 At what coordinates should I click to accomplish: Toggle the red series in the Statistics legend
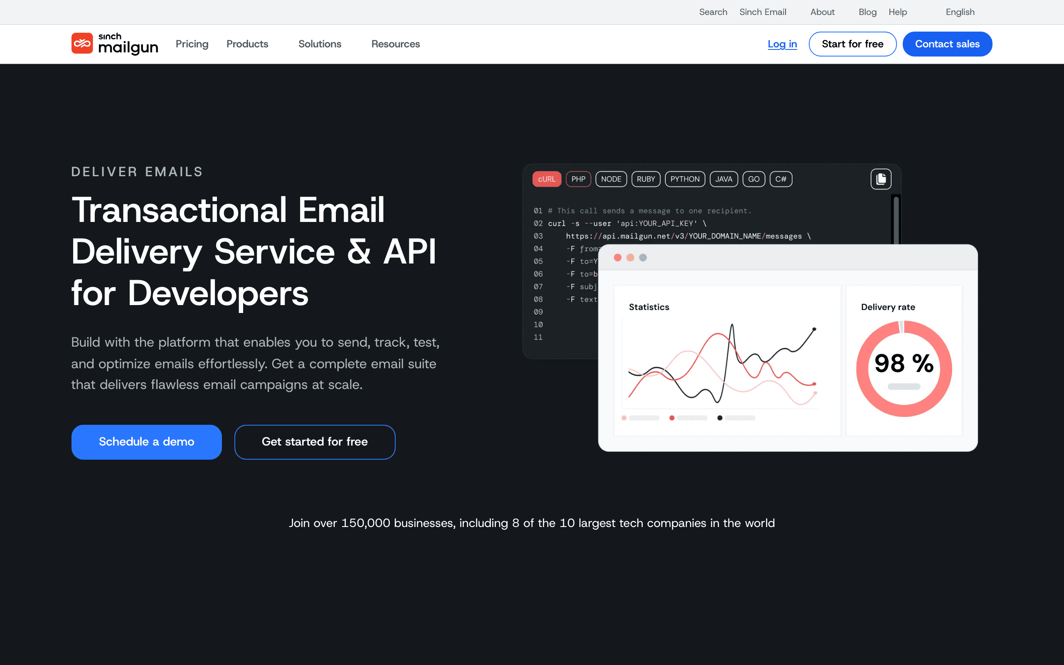point(671,418)
